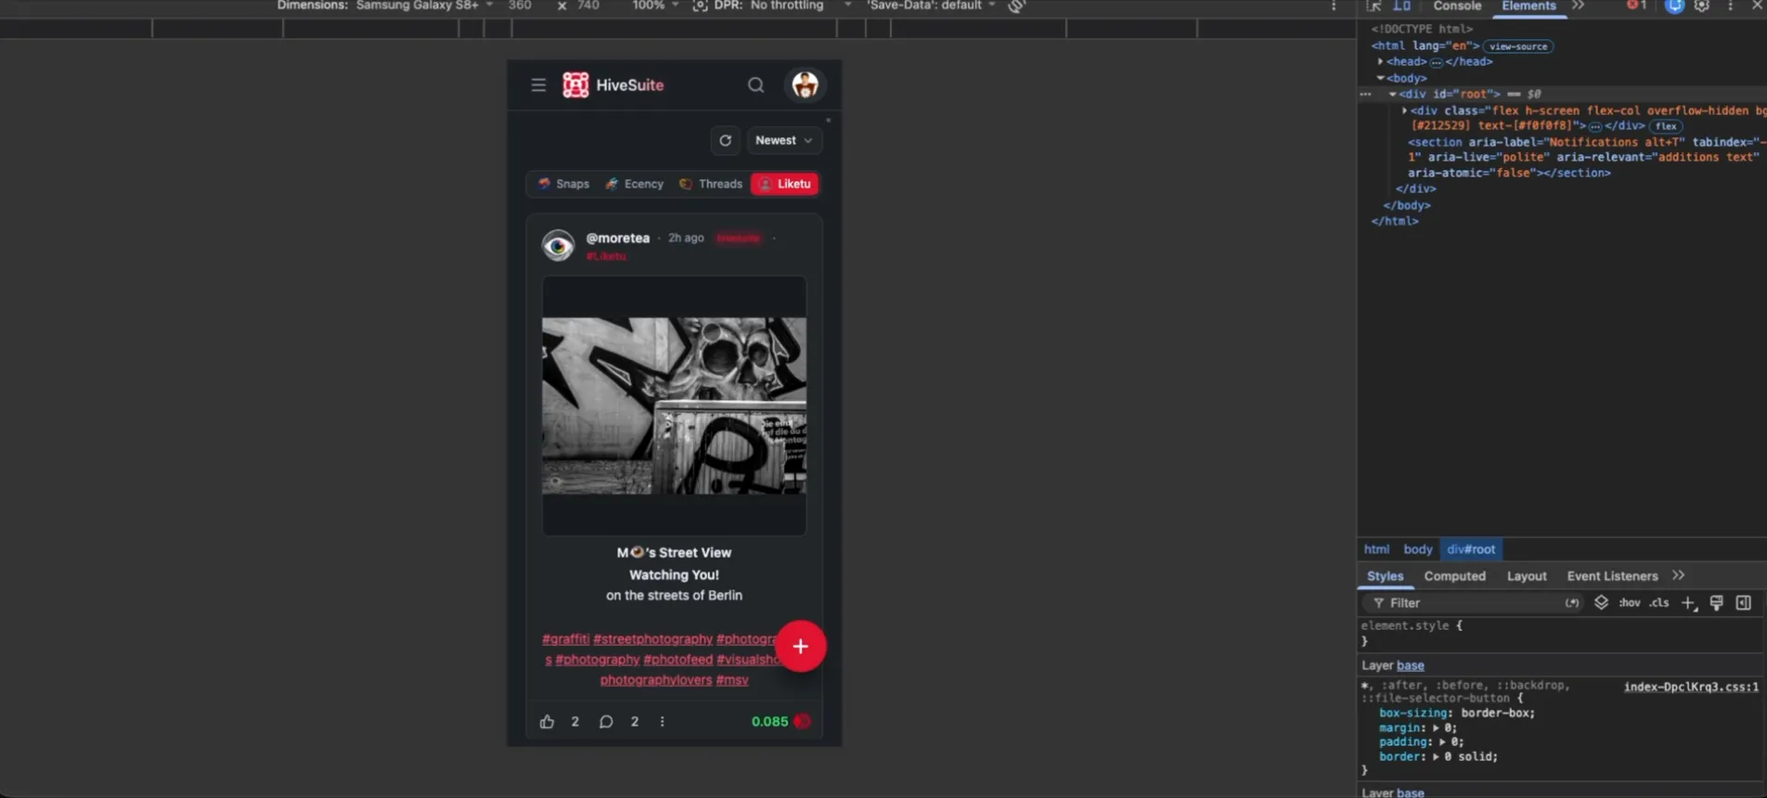
Task: Open the user profile avatar
Action: click(805, 84)
